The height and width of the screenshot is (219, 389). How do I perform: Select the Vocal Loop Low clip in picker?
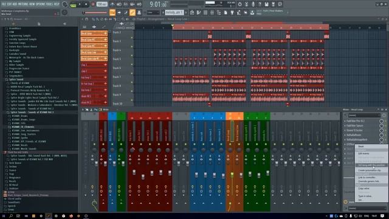click(94, 52)
